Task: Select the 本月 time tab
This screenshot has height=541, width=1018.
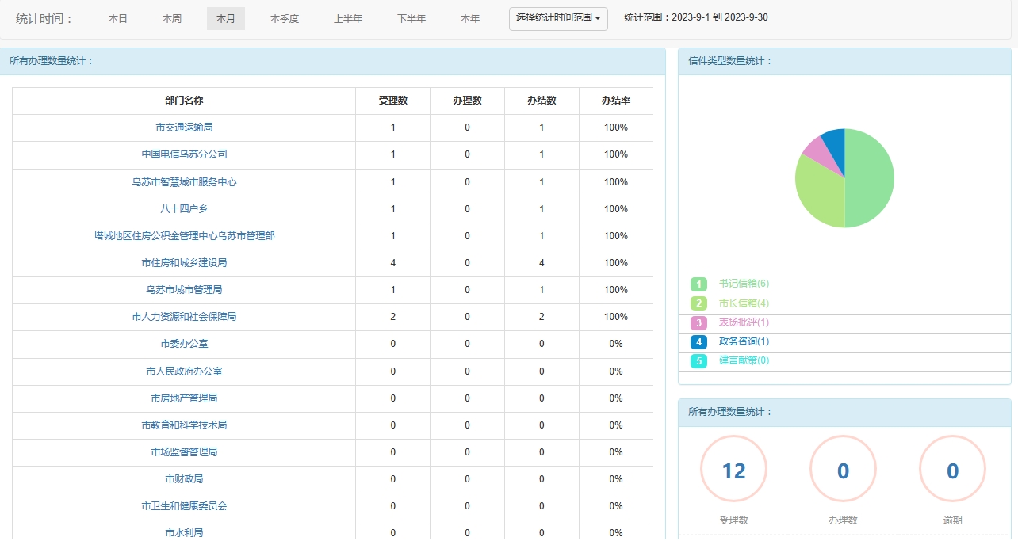Action: pos(226,19)
